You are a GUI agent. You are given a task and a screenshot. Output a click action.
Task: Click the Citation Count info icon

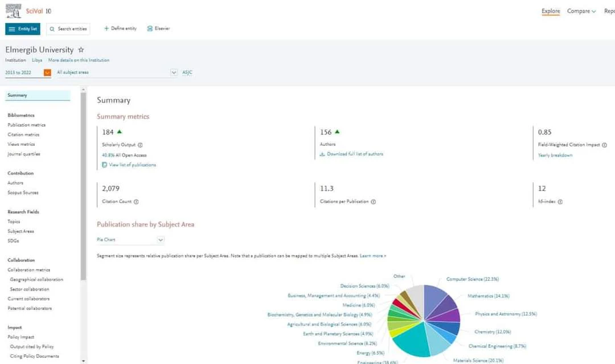pyautogui.click(x=136, y=202)
